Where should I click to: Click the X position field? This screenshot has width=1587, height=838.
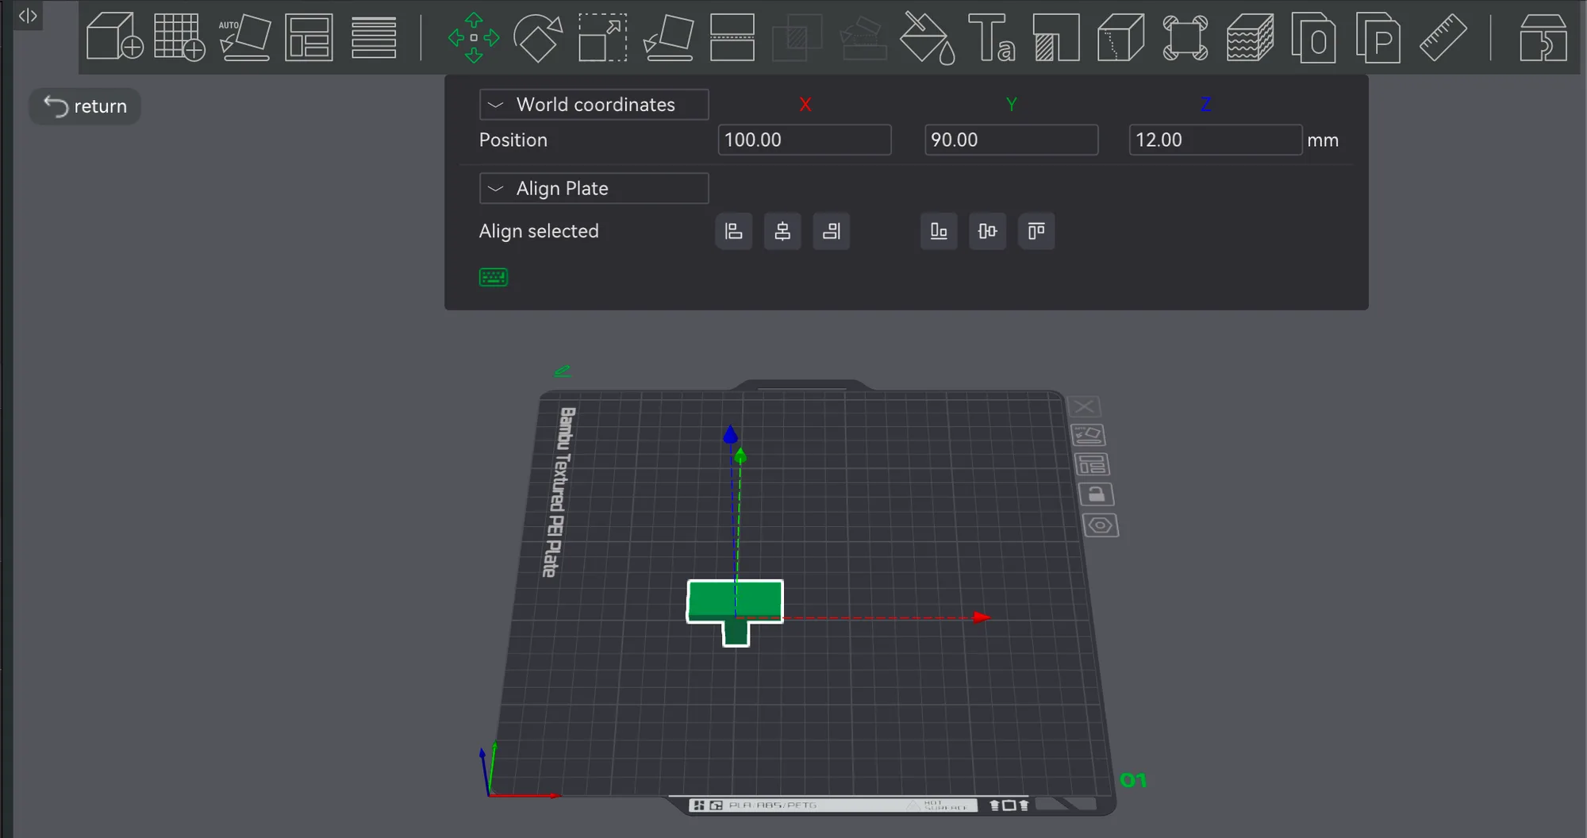pyautogui.click(x=805, y=140)
